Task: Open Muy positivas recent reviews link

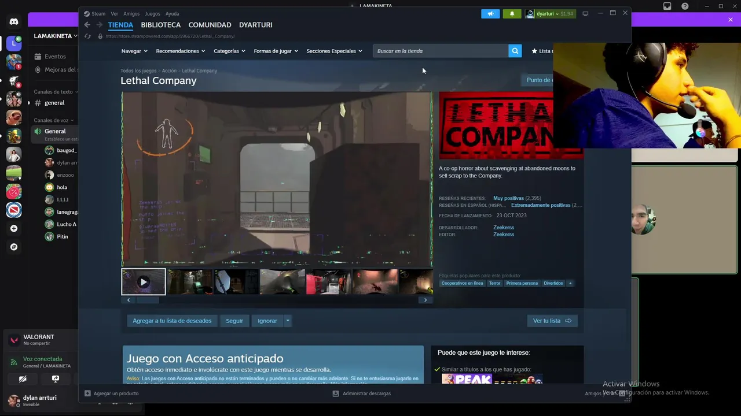Action: coord(508,198)
